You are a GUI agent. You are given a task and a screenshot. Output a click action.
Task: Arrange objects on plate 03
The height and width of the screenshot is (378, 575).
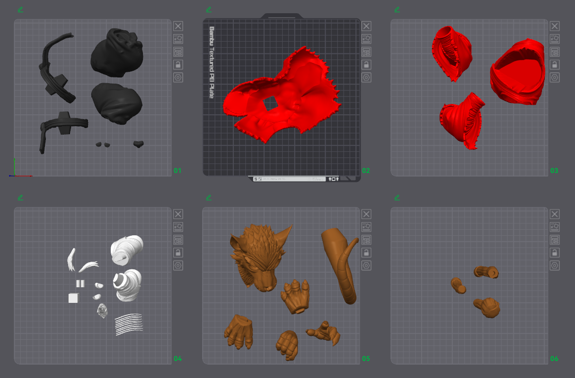coord(555,52)
